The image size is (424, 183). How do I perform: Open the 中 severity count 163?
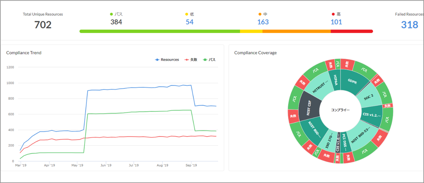click(263, 22)
